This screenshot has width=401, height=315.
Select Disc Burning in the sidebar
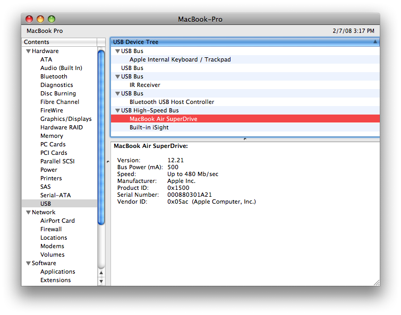58,93
